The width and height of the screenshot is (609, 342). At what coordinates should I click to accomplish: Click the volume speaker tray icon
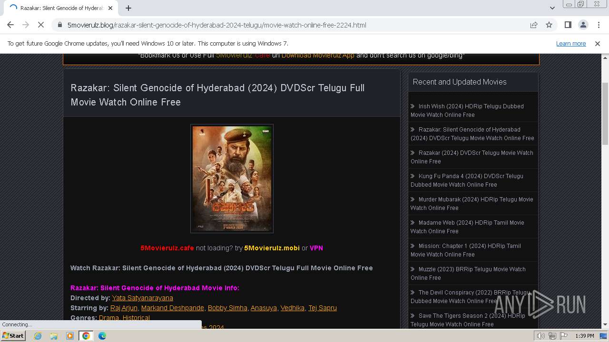[x=541, y=336]
